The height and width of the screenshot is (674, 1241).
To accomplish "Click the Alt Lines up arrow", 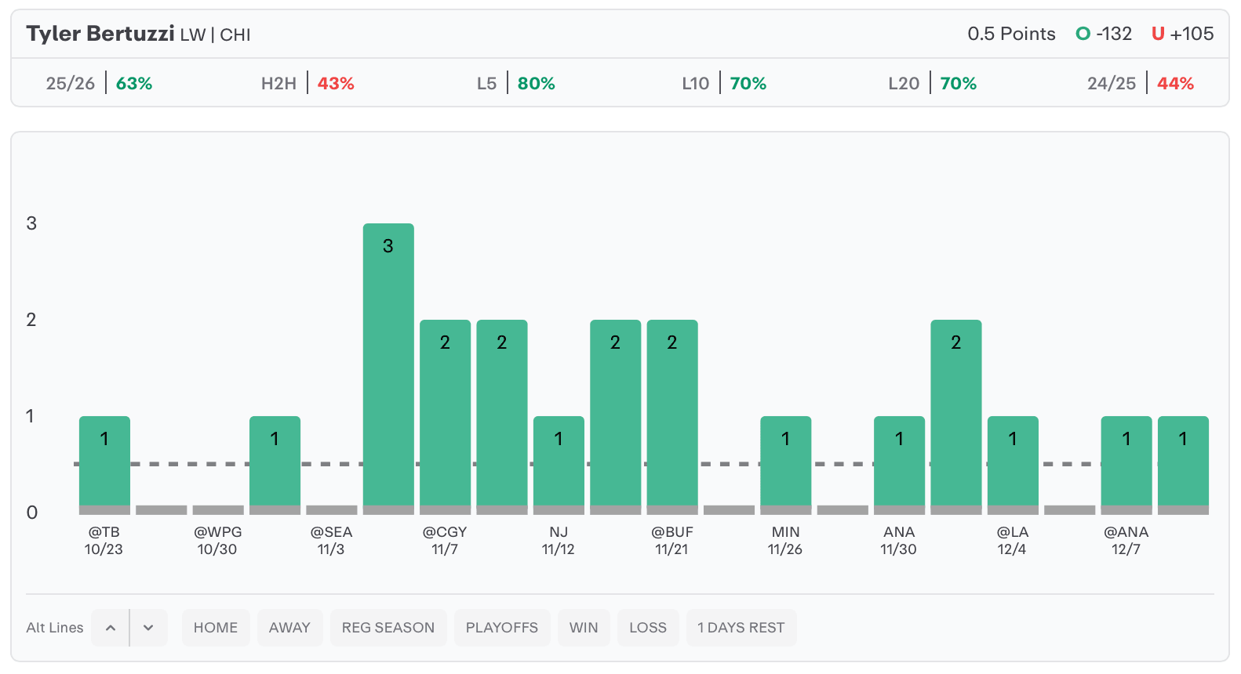I will [x=111, y=628].
